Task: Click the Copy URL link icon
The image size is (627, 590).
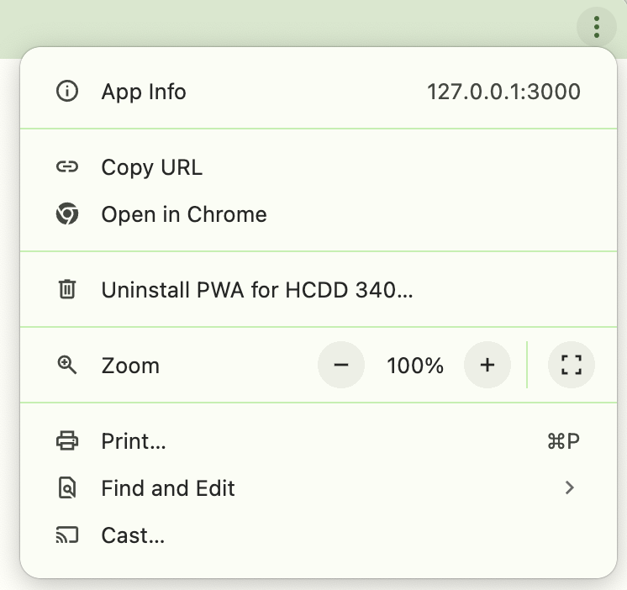Action: click(66, 167)
